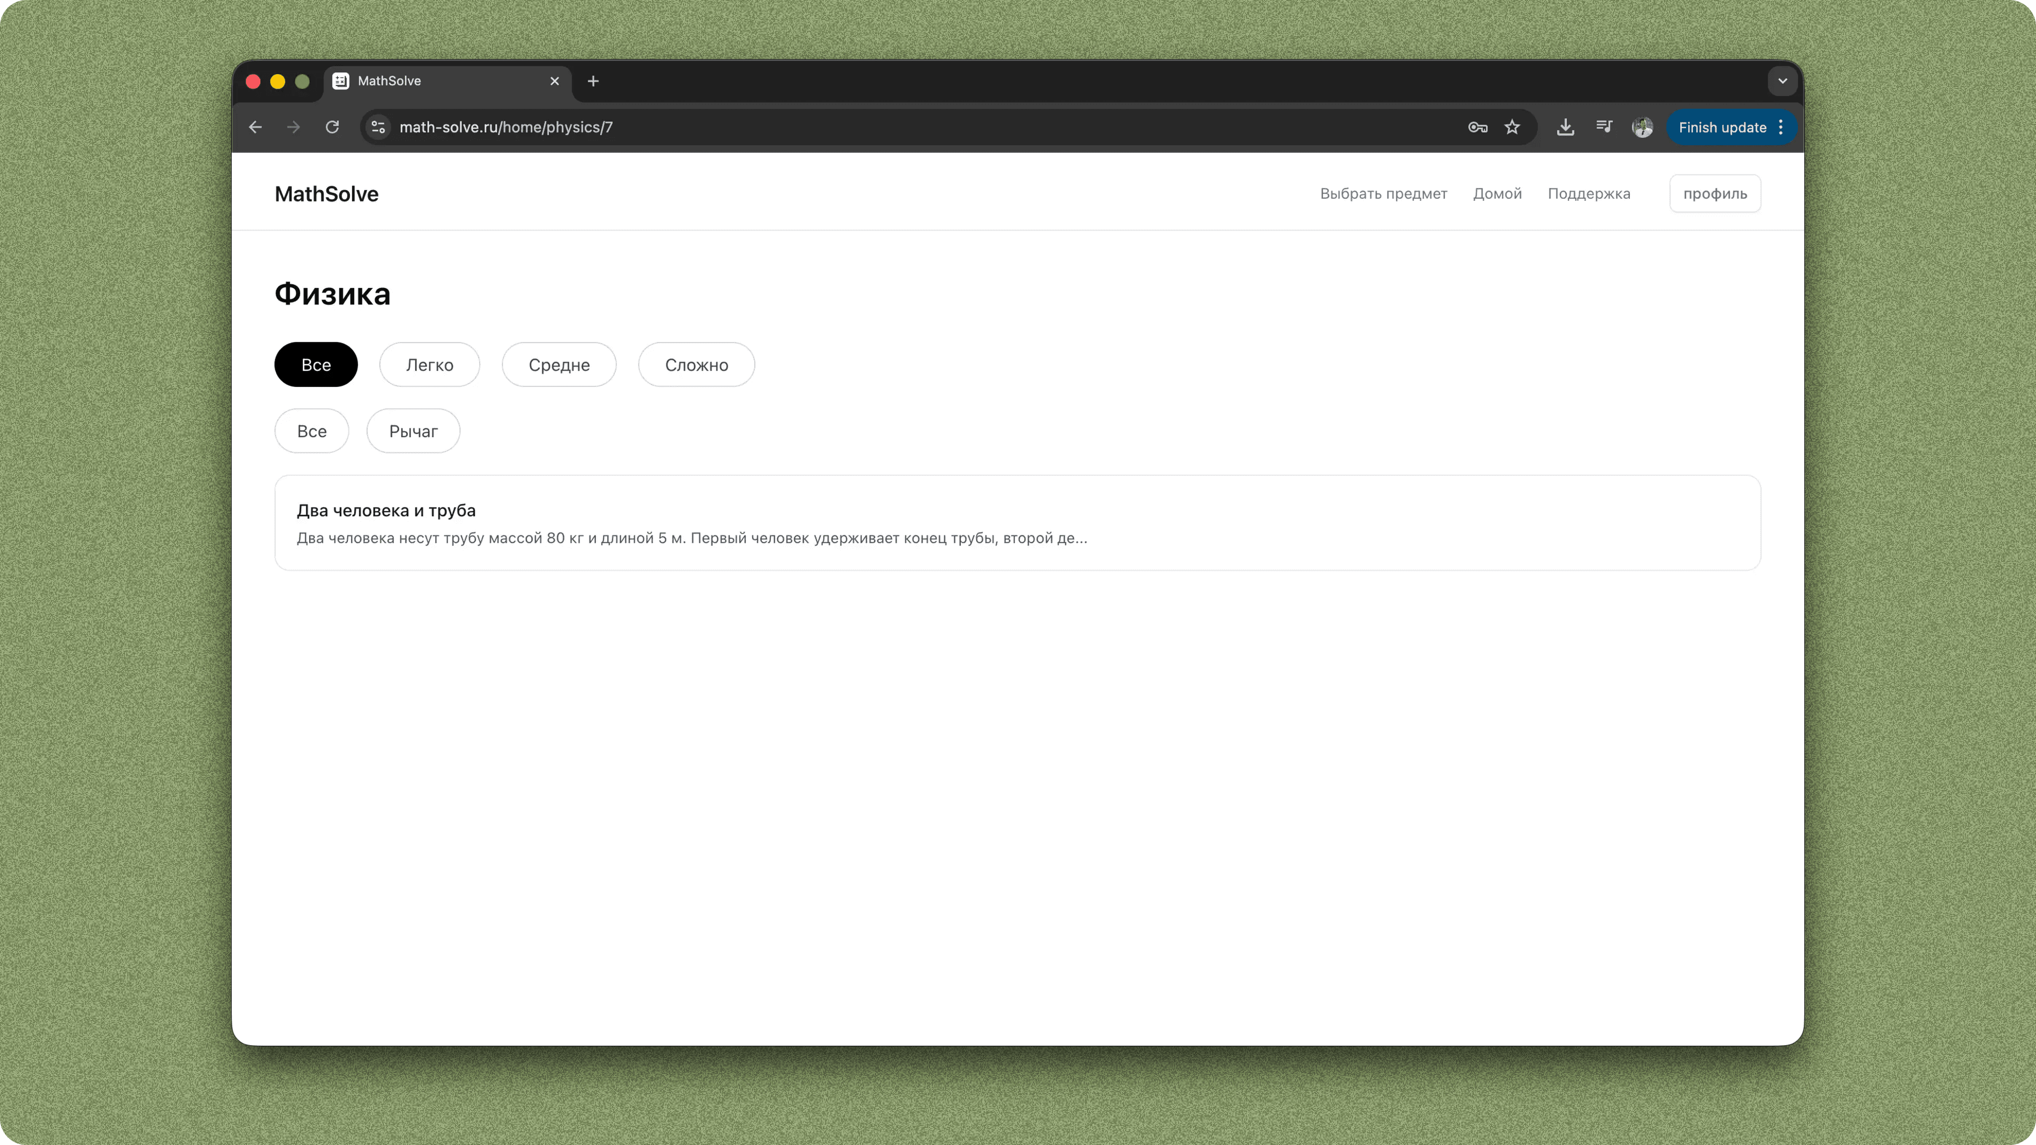Toggle the Рычаг topic filter
The width and height of the screenshot is (2036, 1145).
click(413, 431)
